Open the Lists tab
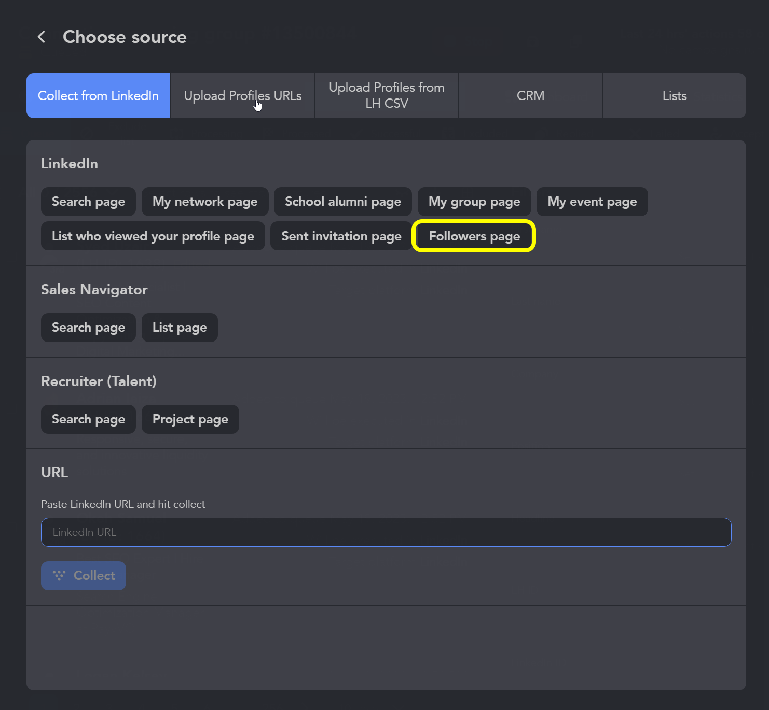 coord(675,95)
